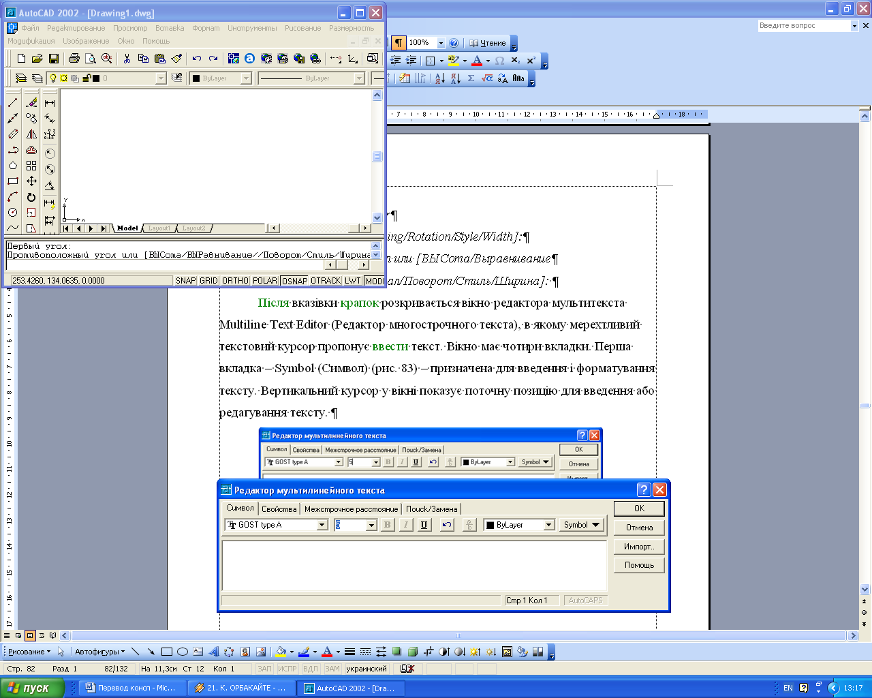Open the AutoCAD ByLayer linetype dropdown
Screen dimensions: 872x698
point(359,78)
